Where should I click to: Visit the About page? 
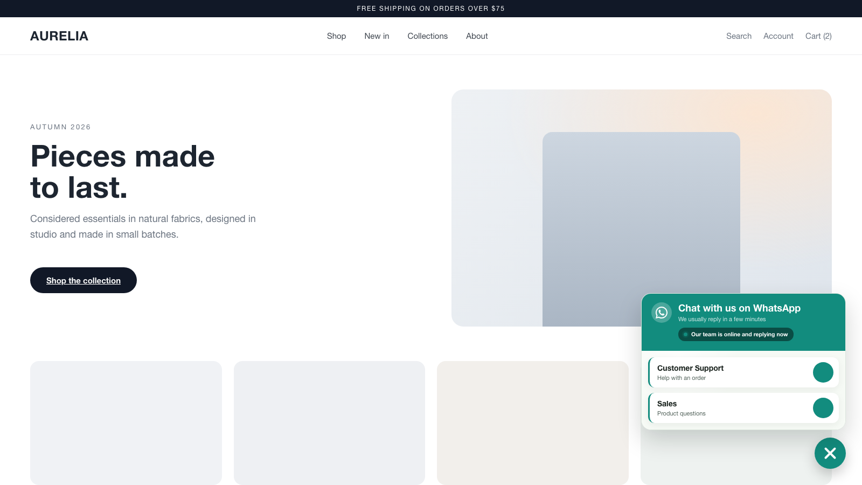click(x=477, y=36)
